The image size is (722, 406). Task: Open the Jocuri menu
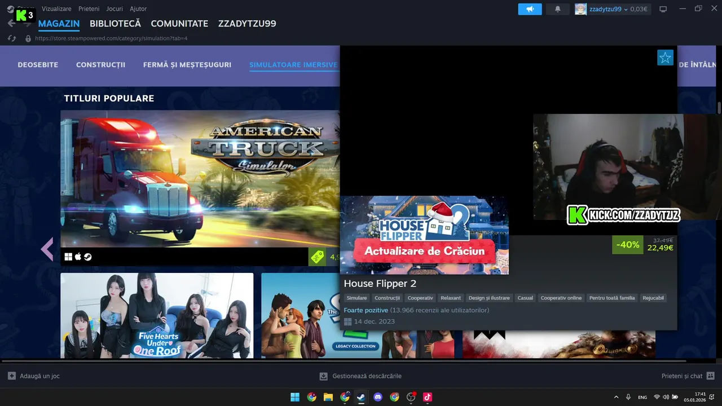115,9
